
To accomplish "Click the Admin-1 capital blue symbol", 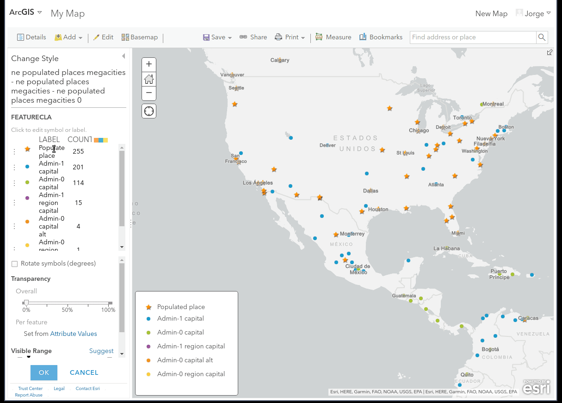I will [x=27, y=167].
